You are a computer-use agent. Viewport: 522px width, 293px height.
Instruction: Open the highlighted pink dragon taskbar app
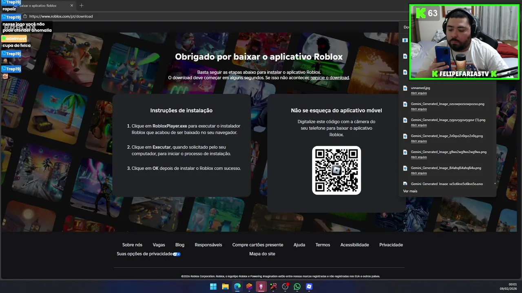(x=261, y=286)
